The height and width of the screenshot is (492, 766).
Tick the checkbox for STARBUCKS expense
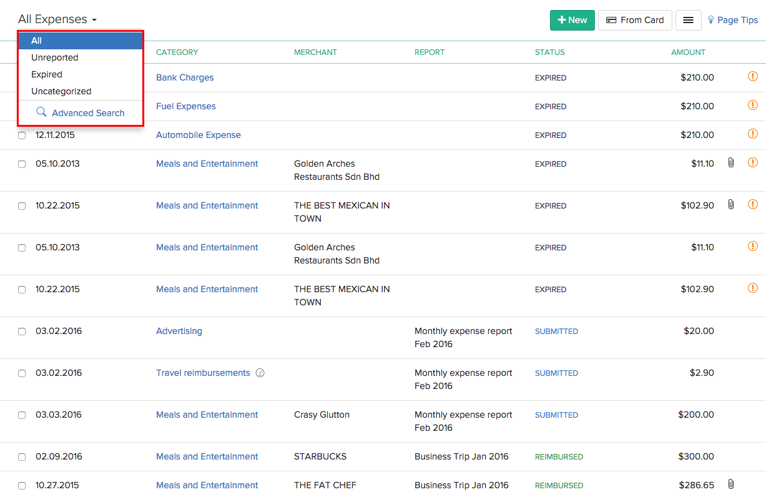tap(22, 457)
